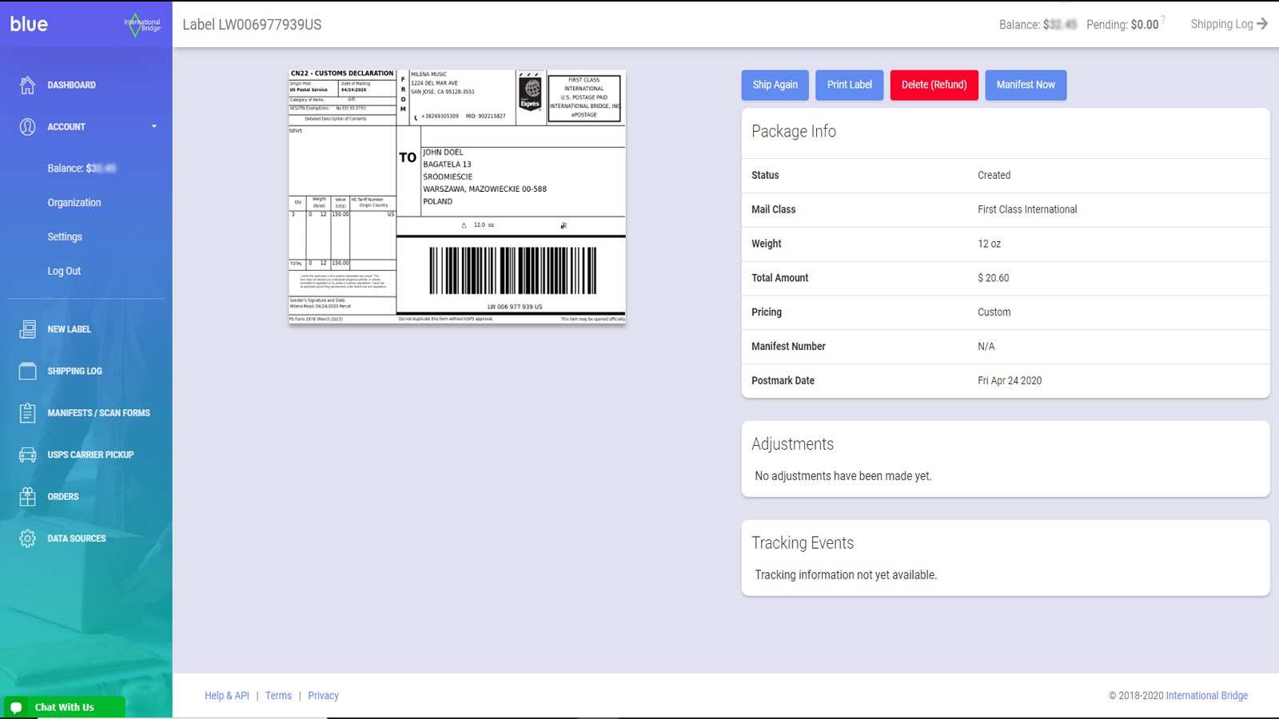Follow the International Bridge footer link
Image resolution: width=1279 pixels, height=719 pixels.
pos(1207,696)
